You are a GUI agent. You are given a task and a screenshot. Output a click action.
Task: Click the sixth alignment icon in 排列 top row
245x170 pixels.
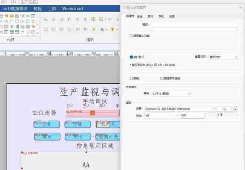85,19
